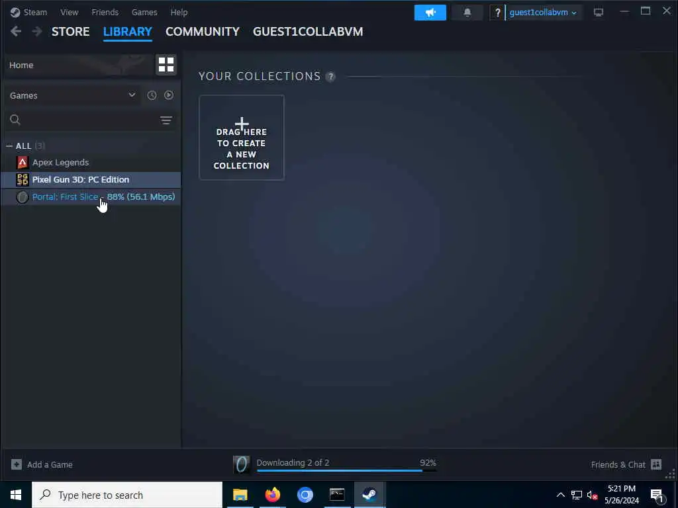Click the muted volume tray icon
The image size is (678, 508).
[593, 495]
